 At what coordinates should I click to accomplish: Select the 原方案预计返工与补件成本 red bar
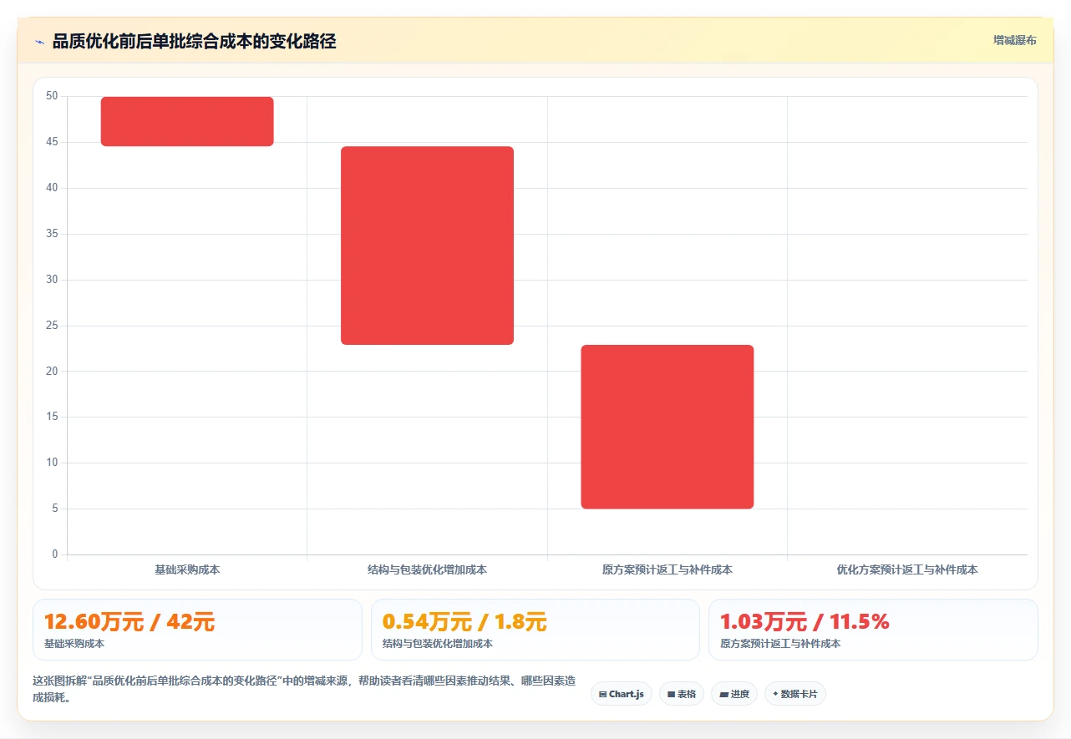pos(667,427)
